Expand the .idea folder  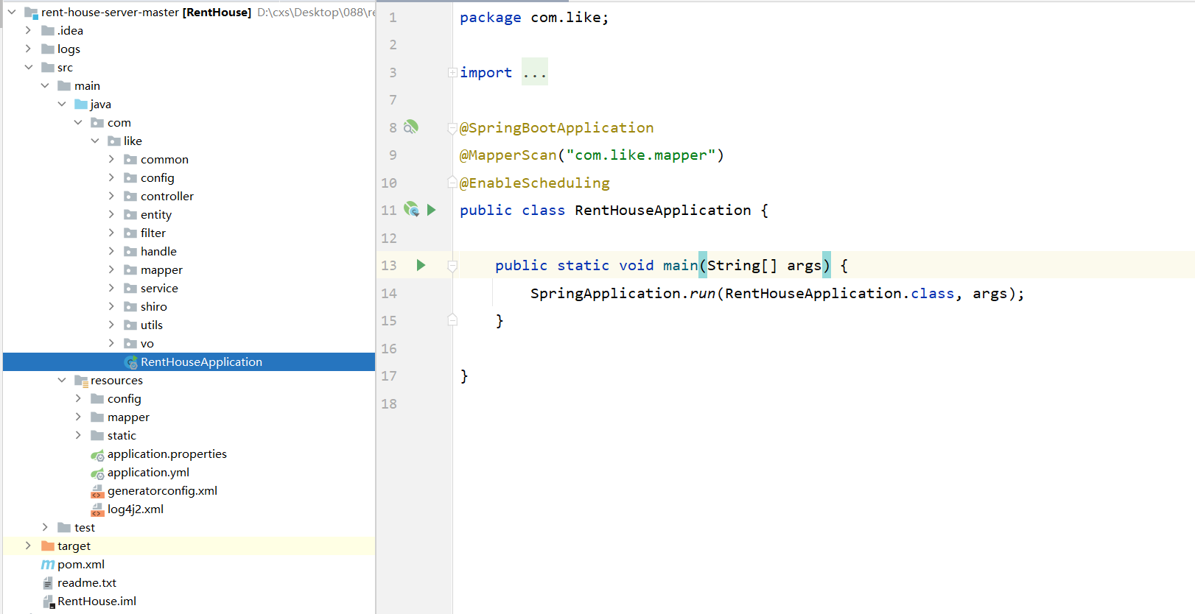[x=28, y=30]
